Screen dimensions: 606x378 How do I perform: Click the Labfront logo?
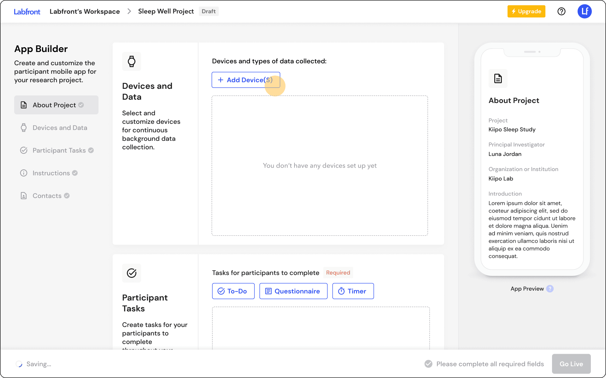pyautogui.click(x=27, y=11)
